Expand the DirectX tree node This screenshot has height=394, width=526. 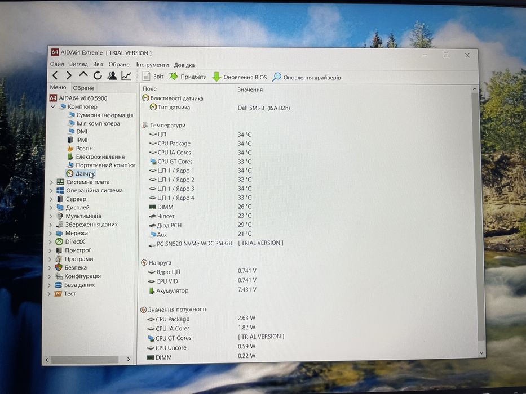[x=50, y=242]
